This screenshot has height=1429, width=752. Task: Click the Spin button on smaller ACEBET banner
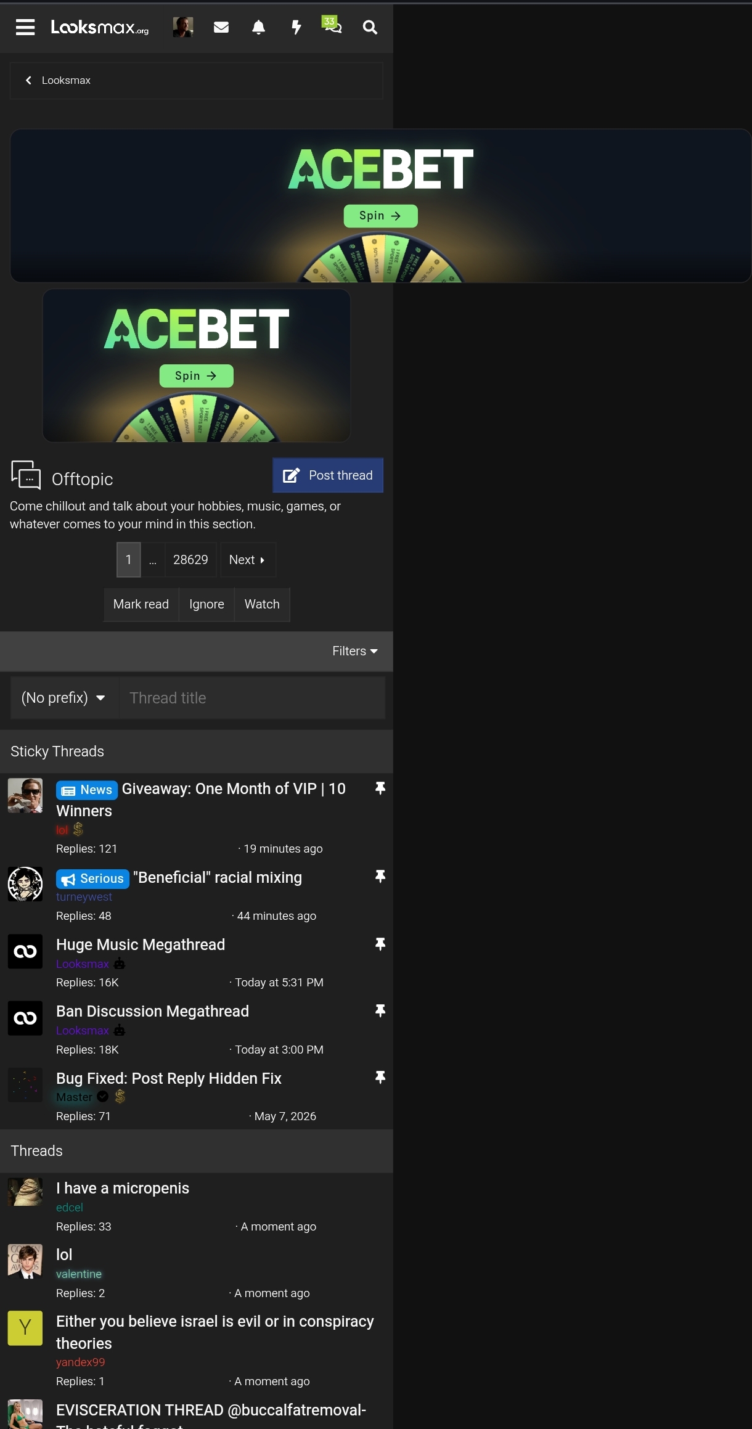coord(196,375)
